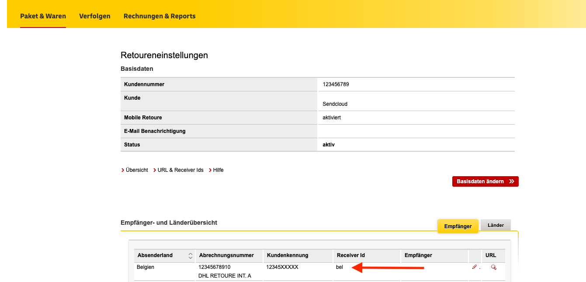Click the red chevron next to URL & Receiver Ids
This screenshot has height=282, width=586.
point(155,170)
